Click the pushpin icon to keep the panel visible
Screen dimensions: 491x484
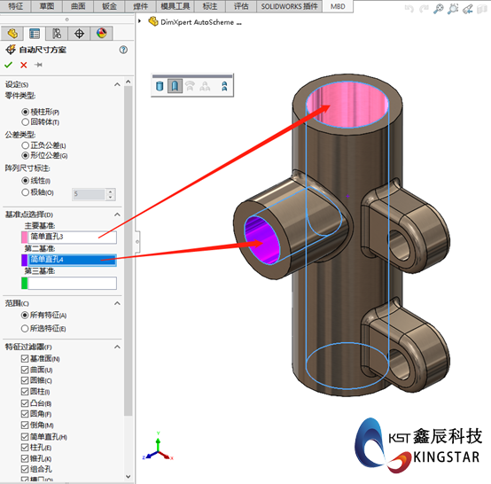click(x=38, y=65)
